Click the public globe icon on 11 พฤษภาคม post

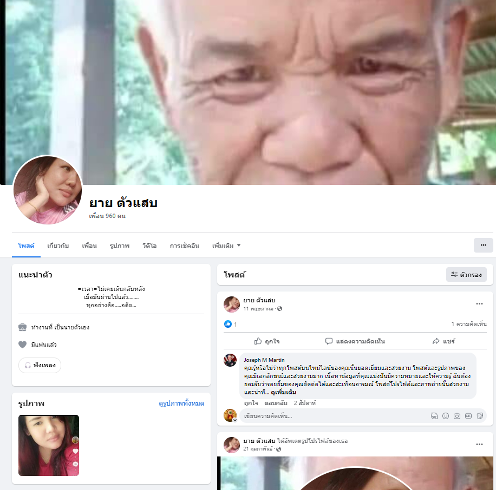(279, 309)
